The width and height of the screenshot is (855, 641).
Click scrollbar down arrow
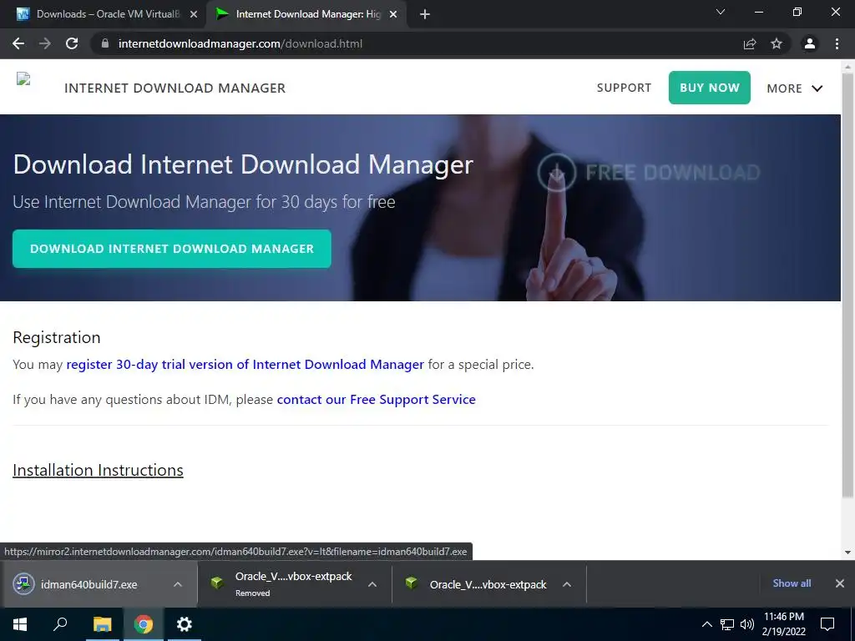click(x=847, y=553)
